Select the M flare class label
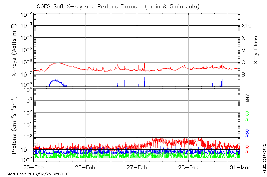 [244, 50]
